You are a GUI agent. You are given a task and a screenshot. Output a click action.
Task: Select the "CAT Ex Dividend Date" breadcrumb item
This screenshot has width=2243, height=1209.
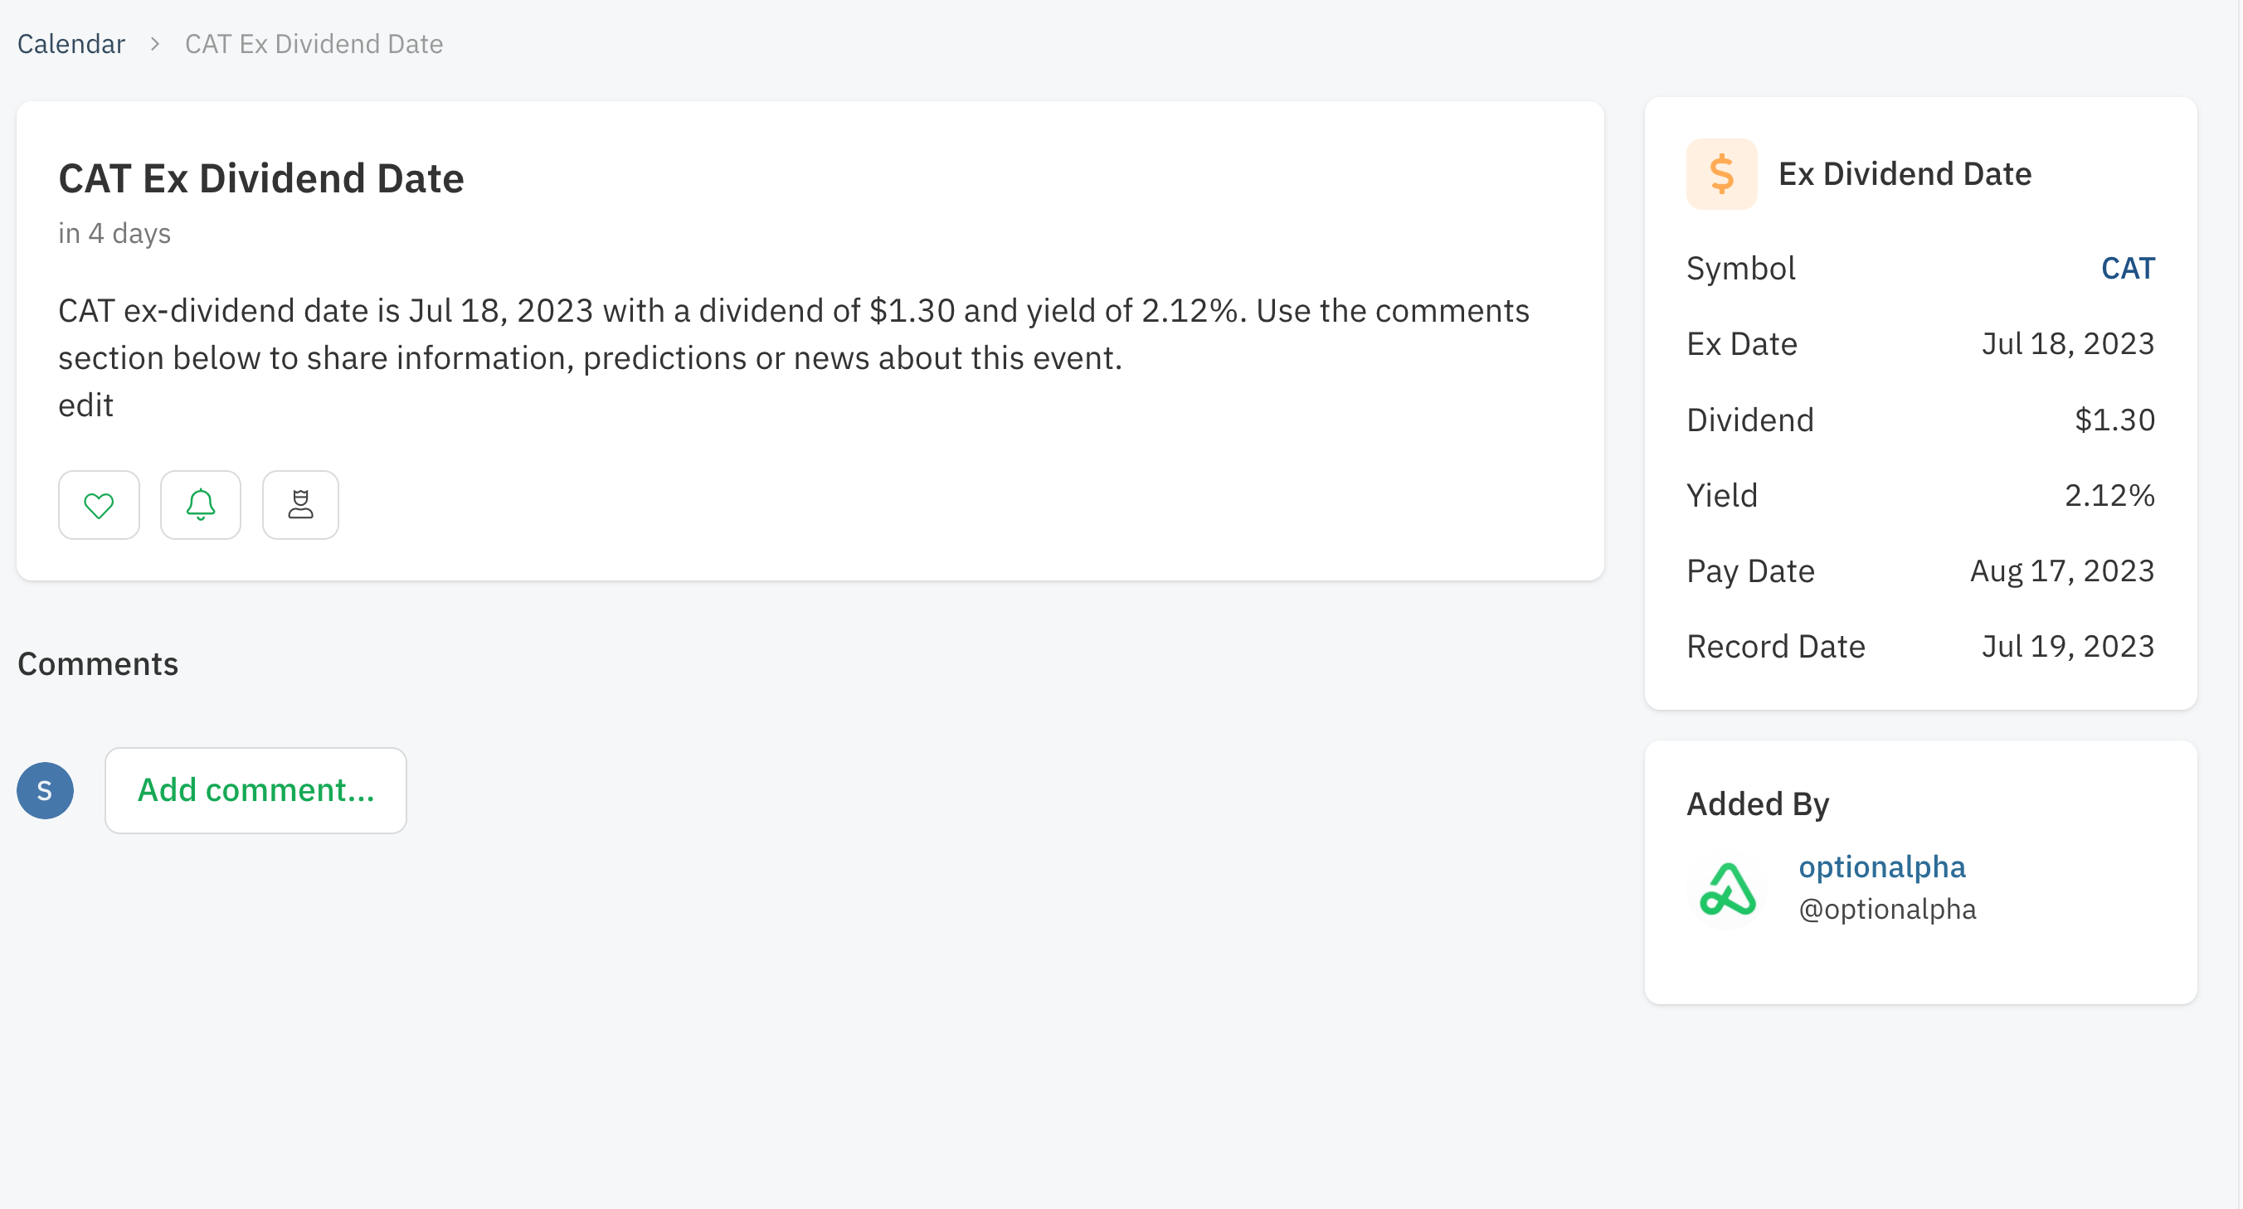pyautogui.click(x=313, y=42)
